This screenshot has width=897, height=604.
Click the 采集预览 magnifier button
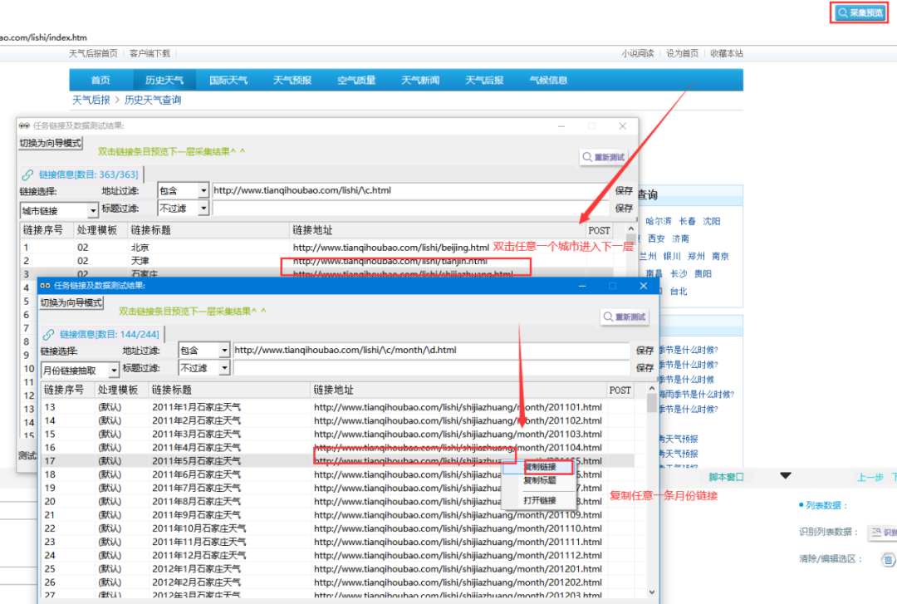860,12
